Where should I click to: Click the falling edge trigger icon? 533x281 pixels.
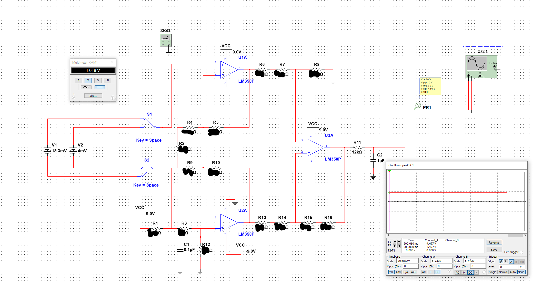(x=506, y=261)
